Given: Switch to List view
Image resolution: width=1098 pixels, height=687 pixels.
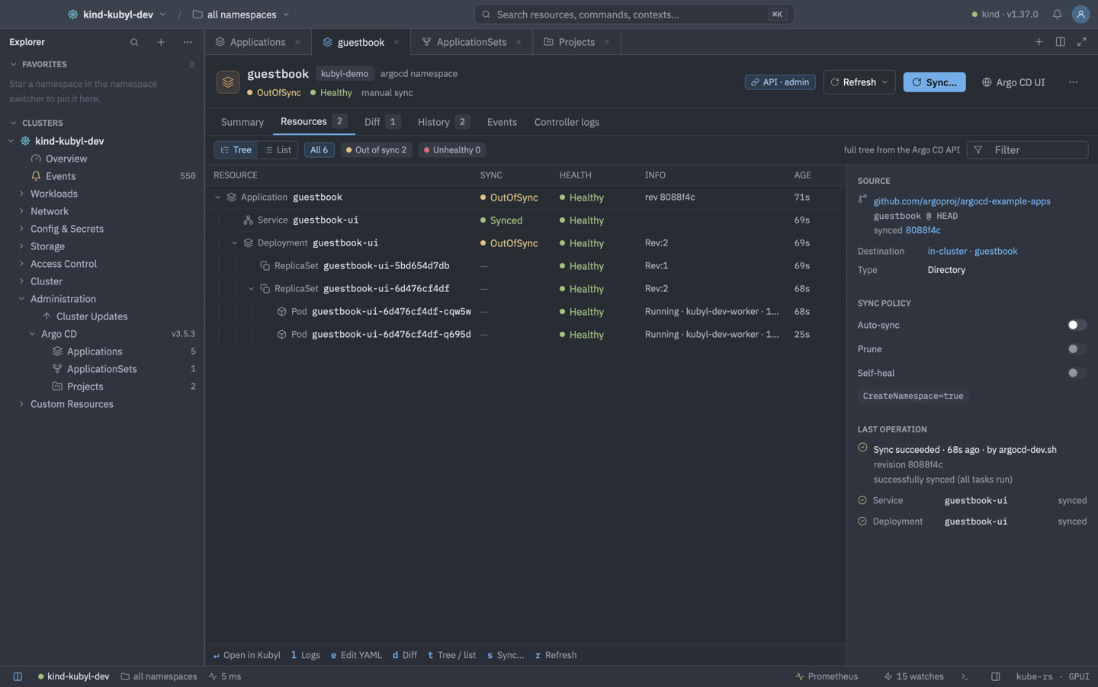Looking at the screenshot, I should click(x=278, y=150).
